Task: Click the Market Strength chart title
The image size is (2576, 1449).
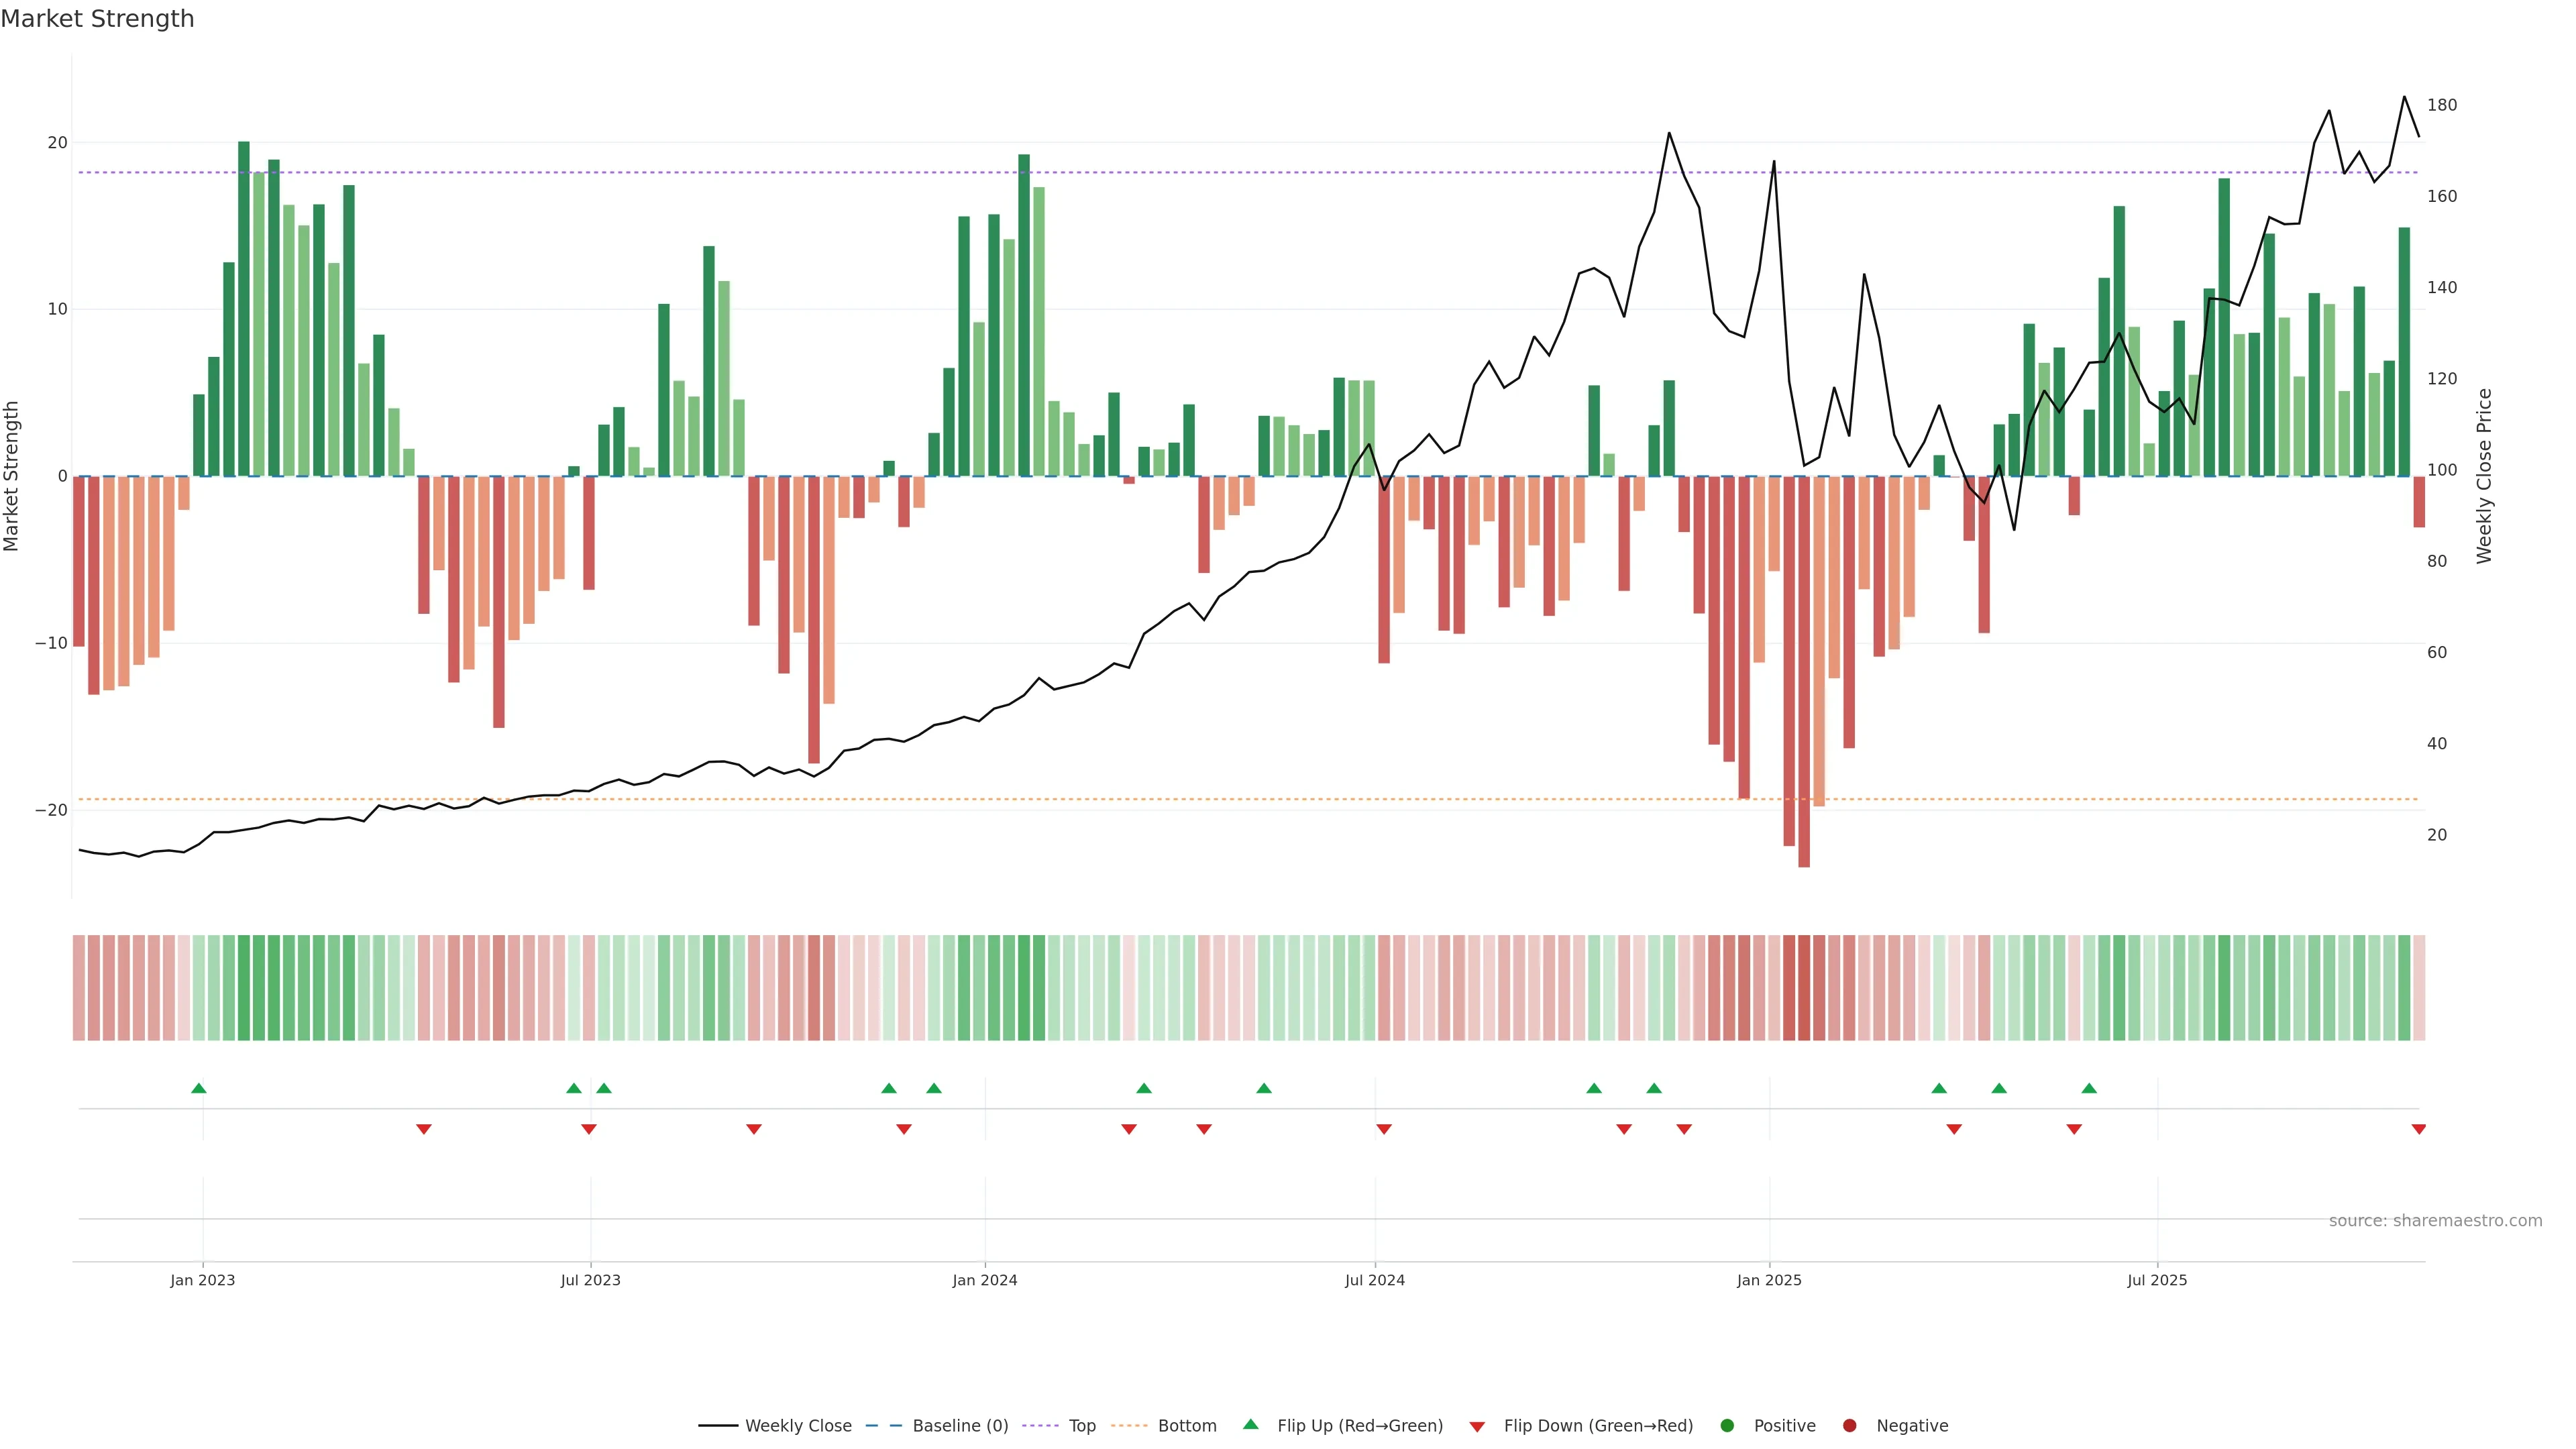Action: click(97, 19)
